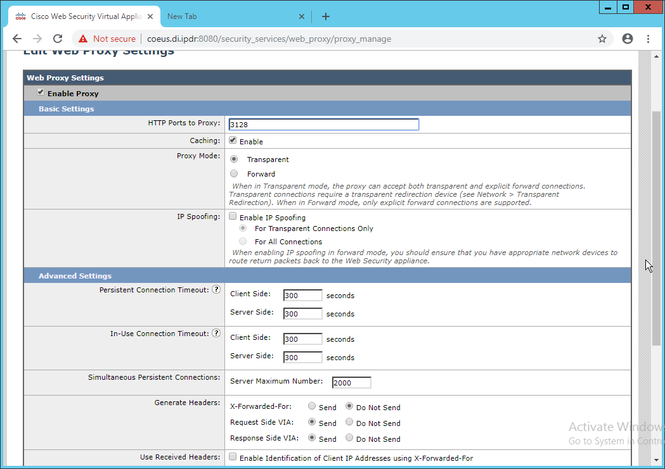Toggle the Caching Enable checkbox

click(x=233, y=140)
